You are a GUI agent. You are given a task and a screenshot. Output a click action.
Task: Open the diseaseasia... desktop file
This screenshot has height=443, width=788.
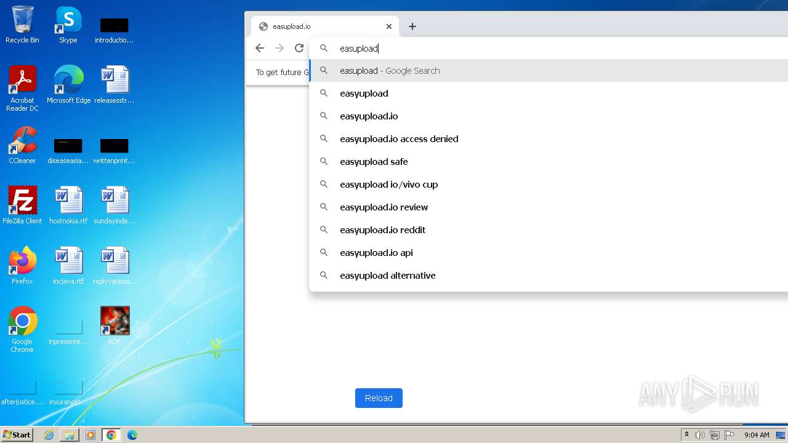pyautogui.click(x=68, y=150)
